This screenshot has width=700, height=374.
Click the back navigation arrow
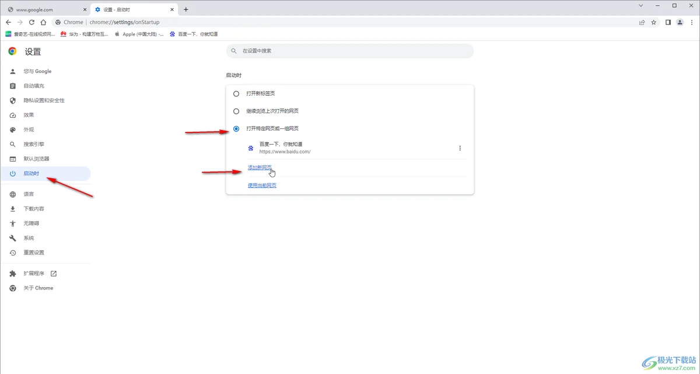pos(8,22)
